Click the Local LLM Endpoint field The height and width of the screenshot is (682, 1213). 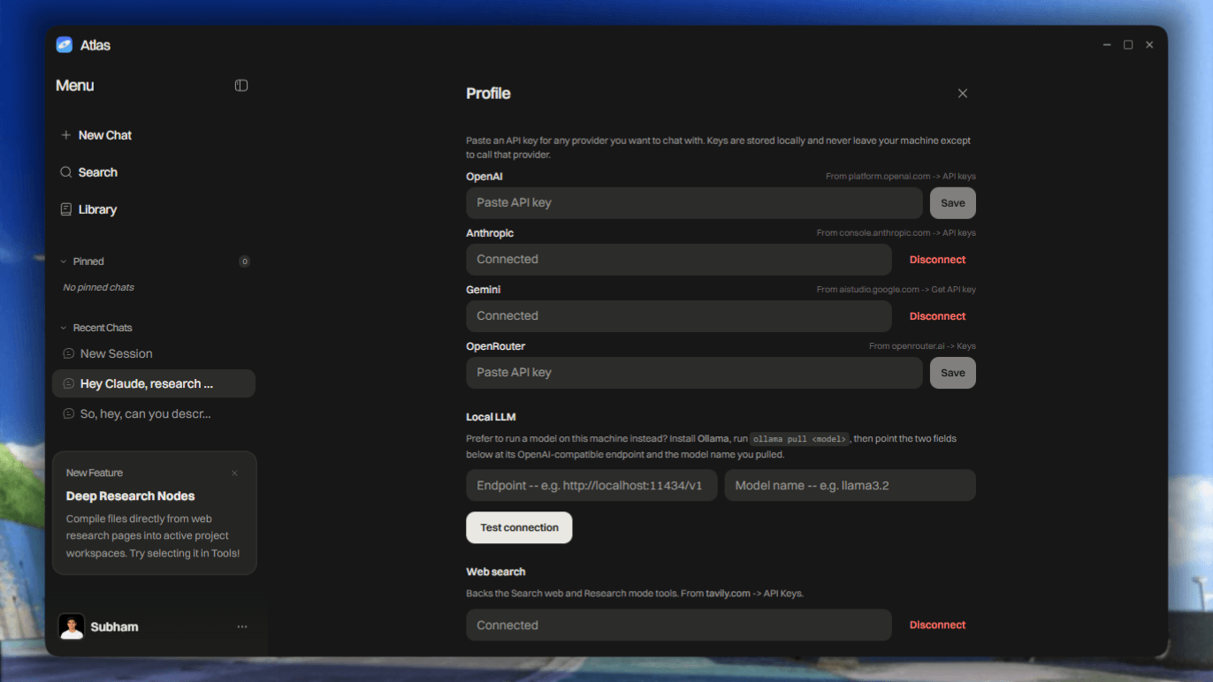coord(591,486)
